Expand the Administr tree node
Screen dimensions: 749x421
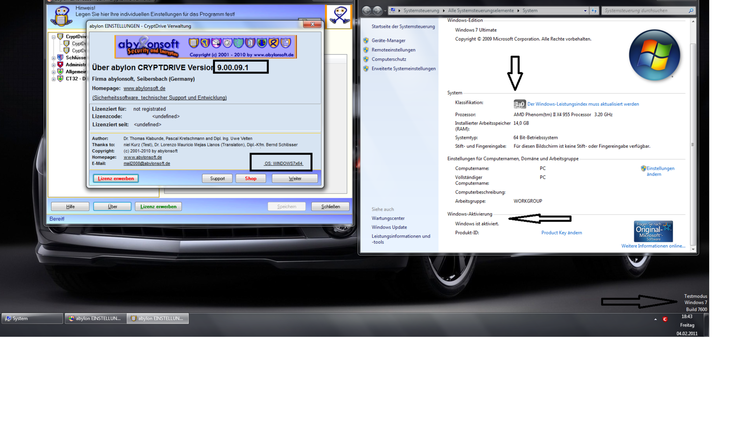click(x=53, y=65)
